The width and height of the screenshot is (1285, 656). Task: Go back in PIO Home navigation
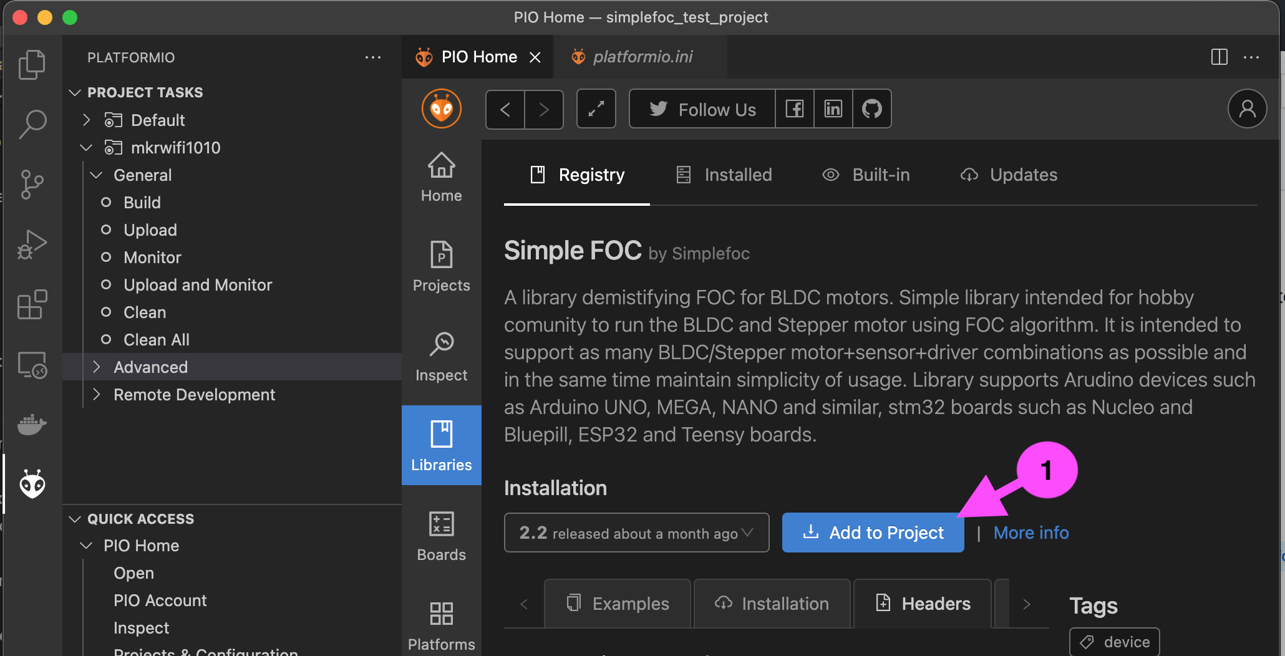(x=505, y=110)
